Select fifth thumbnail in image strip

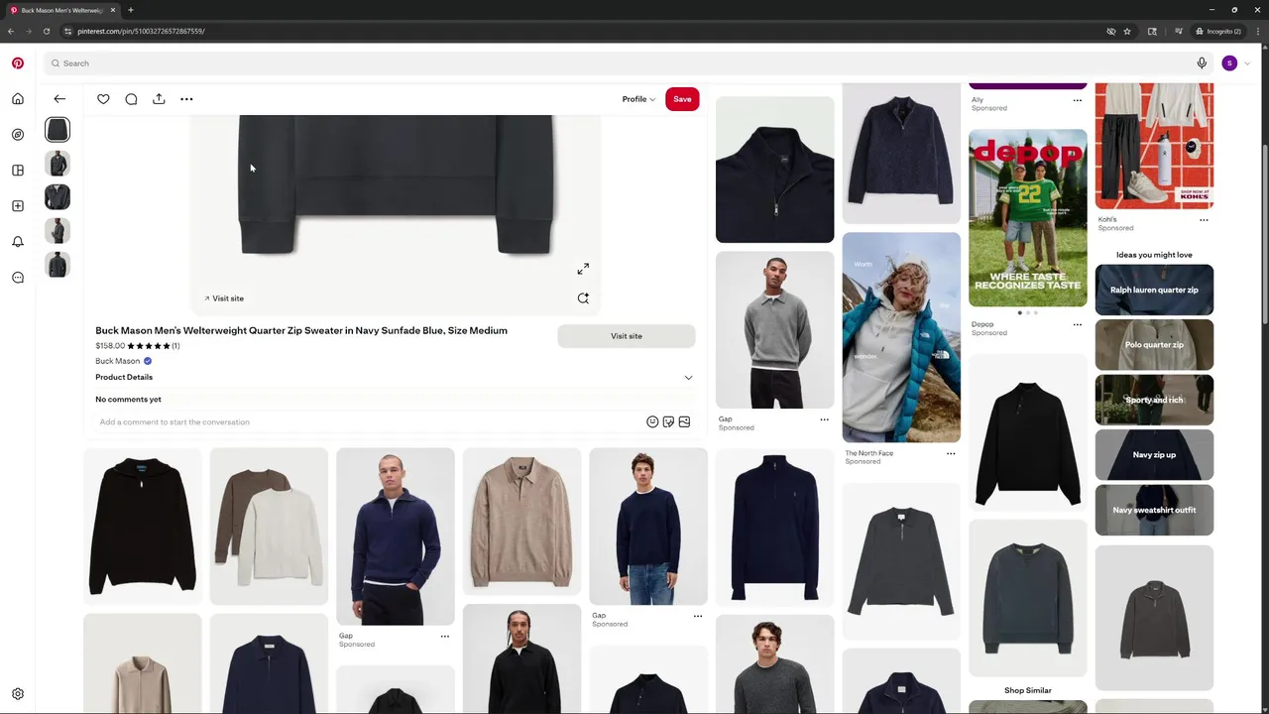click(x=58, y=265)
